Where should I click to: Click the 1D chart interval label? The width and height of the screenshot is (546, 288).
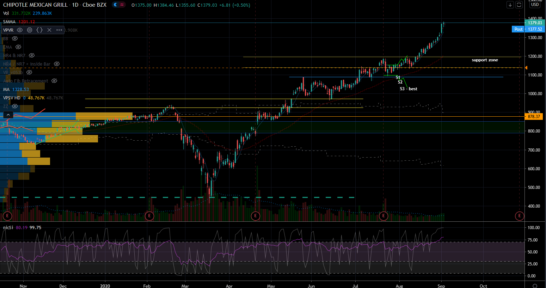pyautogui.click(x=75, y=5)
